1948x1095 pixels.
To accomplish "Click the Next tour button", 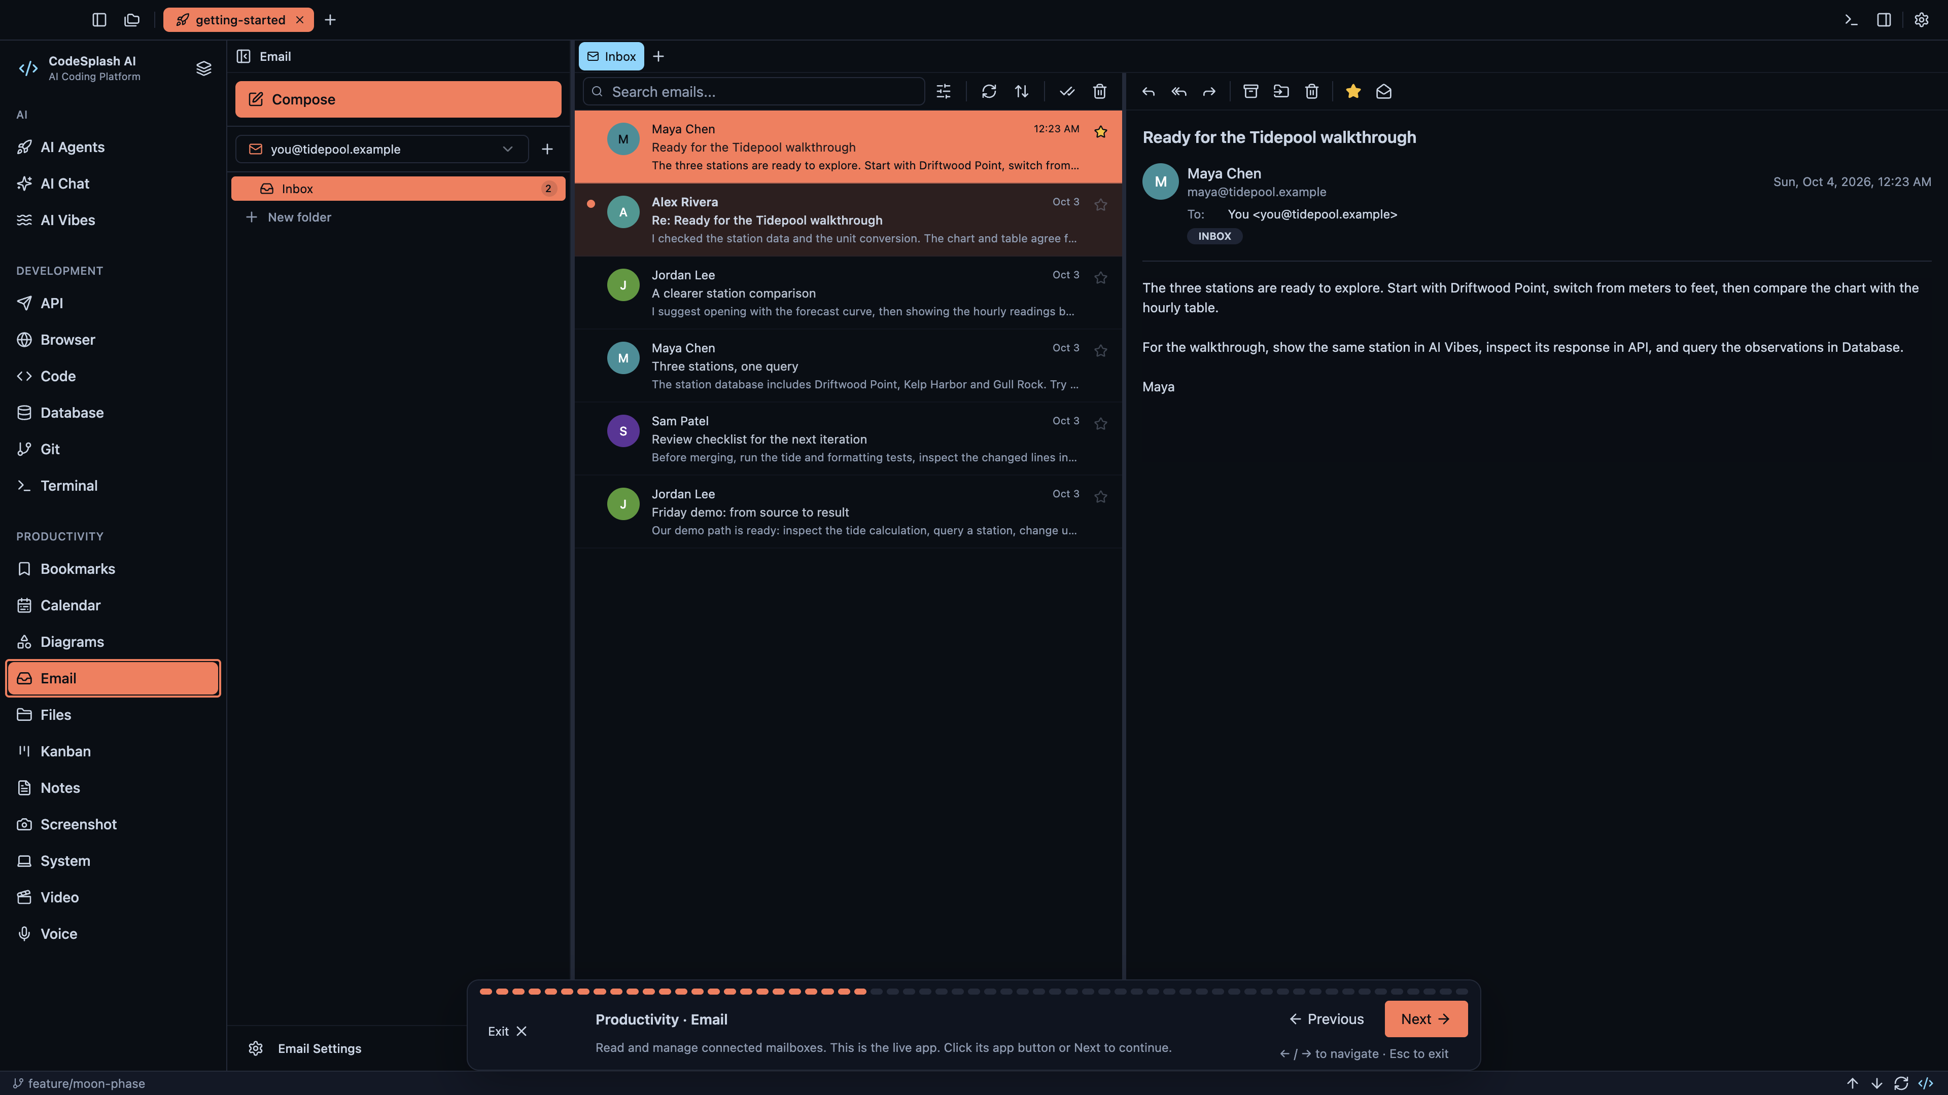I will point(1425,1018).
